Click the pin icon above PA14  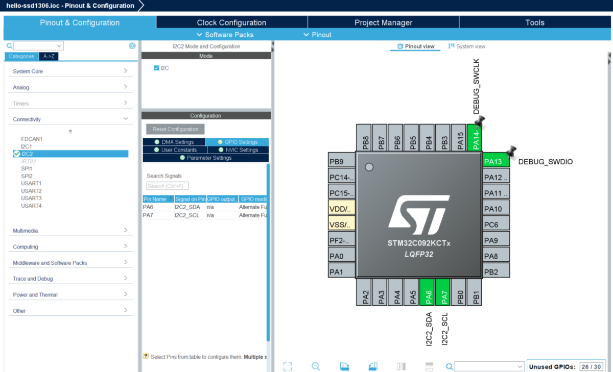pos(479,121)
